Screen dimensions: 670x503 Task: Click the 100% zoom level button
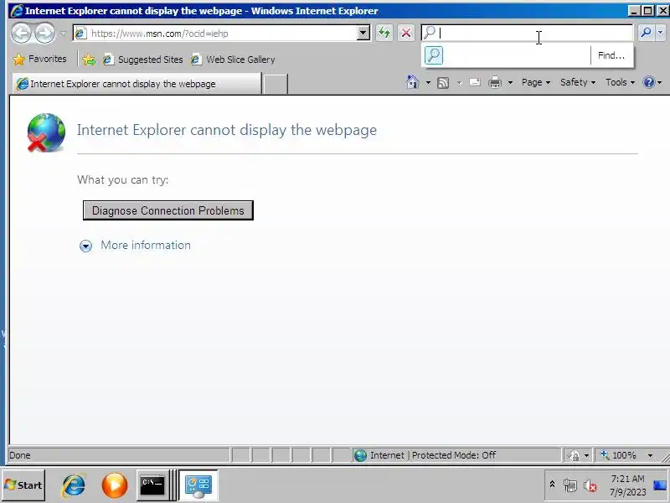pyautogui.click(x=619, y=455)
